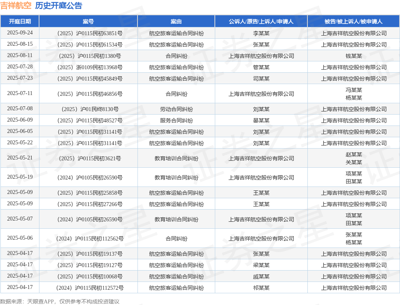Click plaintiff 司某某

click(x=261, y=79)
